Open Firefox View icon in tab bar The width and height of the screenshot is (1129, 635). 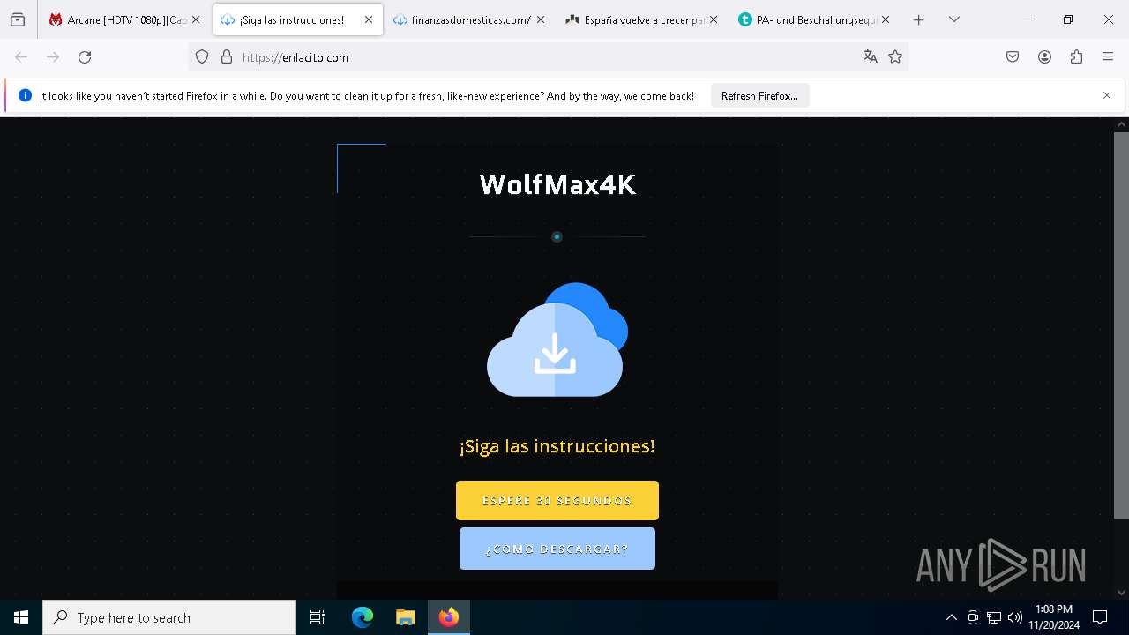click(18, 19)
